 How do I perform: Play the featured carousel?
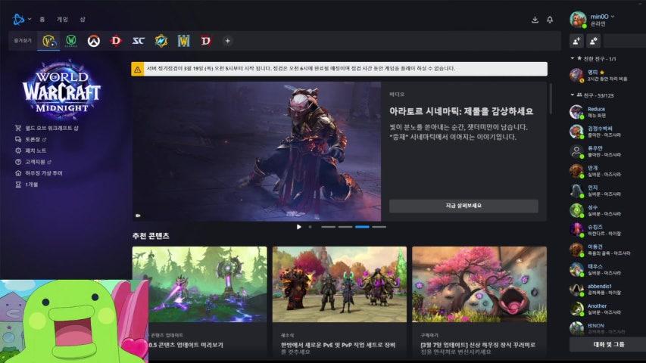tap(298, 227)
